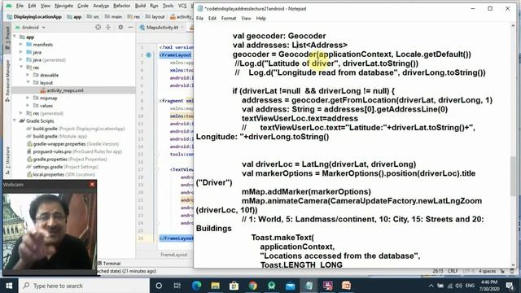Click the CRLF line separator status entry
The width and height of the screenshot is (521, 293).
453,271
